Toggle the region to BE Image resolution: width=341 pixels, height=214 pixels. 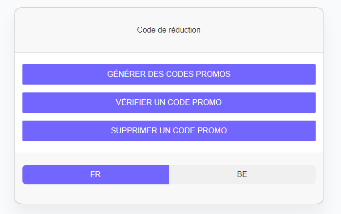click(242, 175)
